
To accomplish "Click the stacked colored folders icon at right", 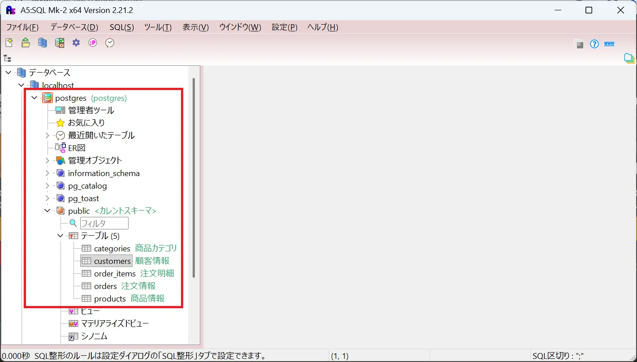I will point(629,58).
